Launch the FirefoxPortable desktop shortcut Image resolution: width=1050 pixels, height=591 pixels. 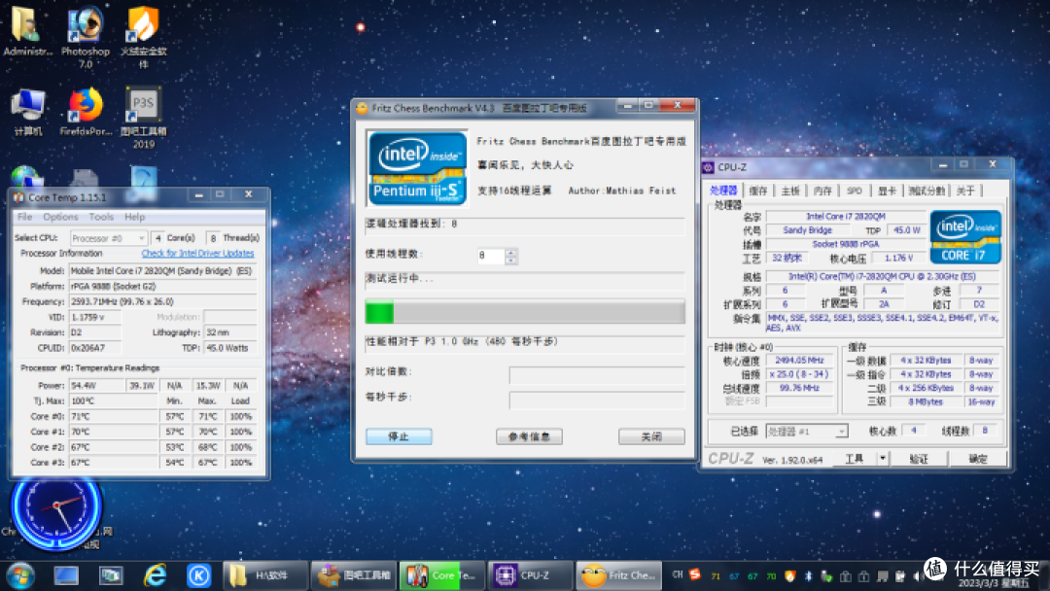click(85, 112)
